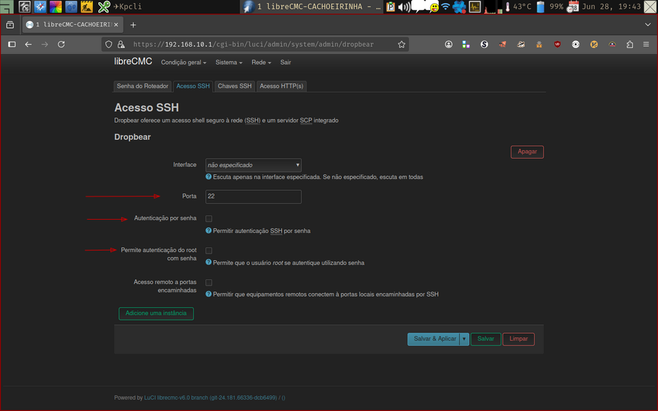Expand the Rede menu
The height and width of the screenshot is (411, 658).
point(261,62)
